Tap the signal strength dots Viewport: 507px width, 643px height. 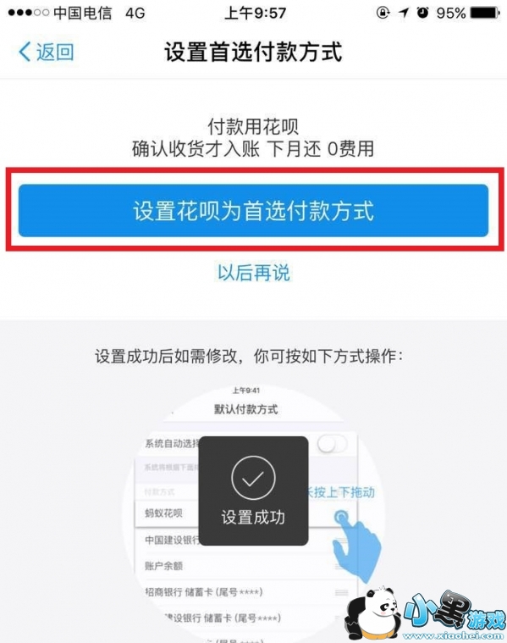(x=28, y=13)
